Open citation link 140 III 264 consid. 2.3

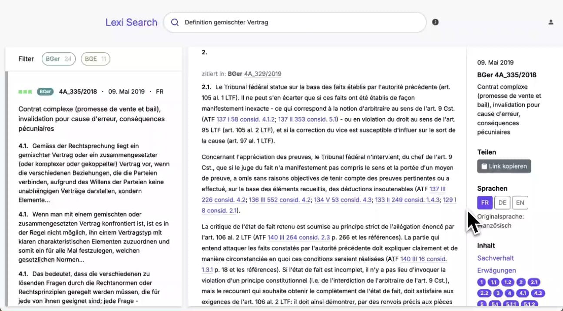point(293,238)
